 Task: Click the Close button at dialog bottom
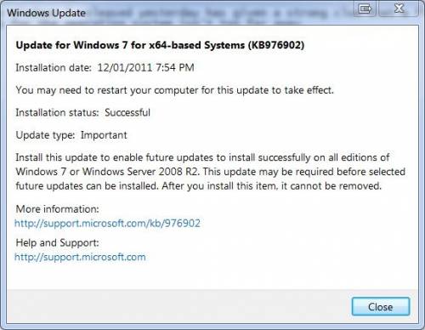pos(381,306)
